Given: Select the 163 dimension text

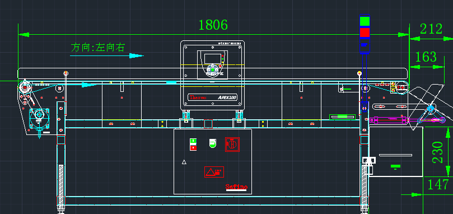Looking at the screenshot, I should pos(426,57).
